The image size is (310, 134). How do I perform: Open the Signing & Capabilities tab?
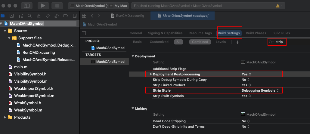[165, 33]
